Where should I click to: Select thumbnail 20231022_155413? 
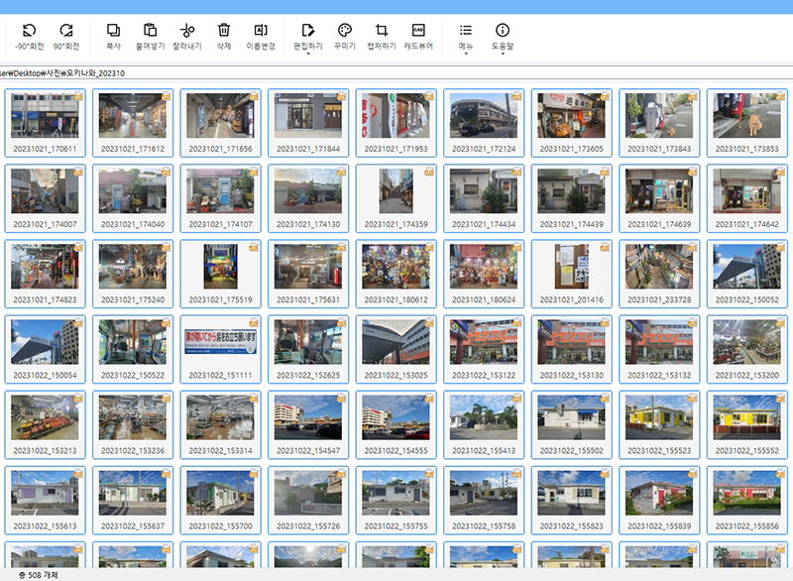click(x=484, y=424)
